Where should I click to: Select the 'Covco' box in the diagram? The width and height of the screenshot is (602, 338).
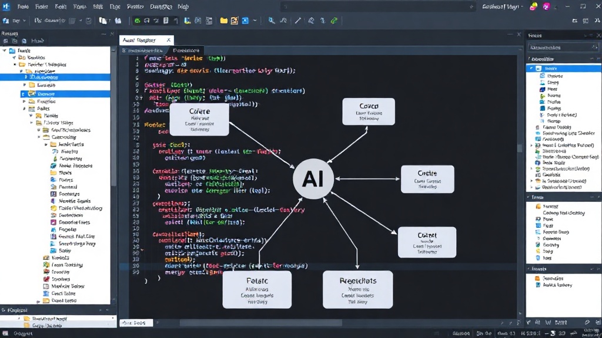(x=369, y=111)
